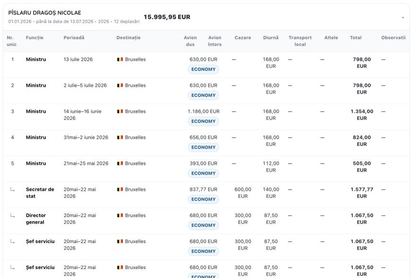Click the Altele column header
This screenshot has height=278, width=411.
coord(331,38)
